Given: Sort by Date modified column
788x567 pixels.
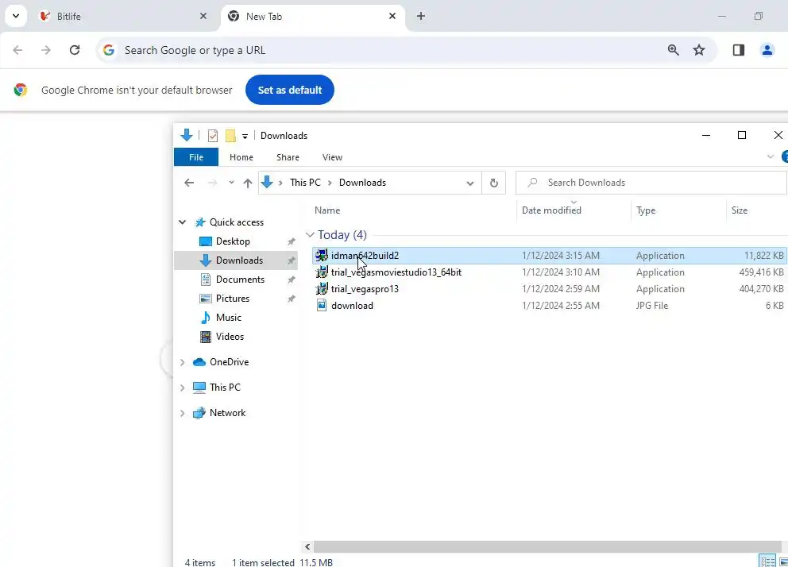Looking at the screenshot, I should (x=551, y=210).
